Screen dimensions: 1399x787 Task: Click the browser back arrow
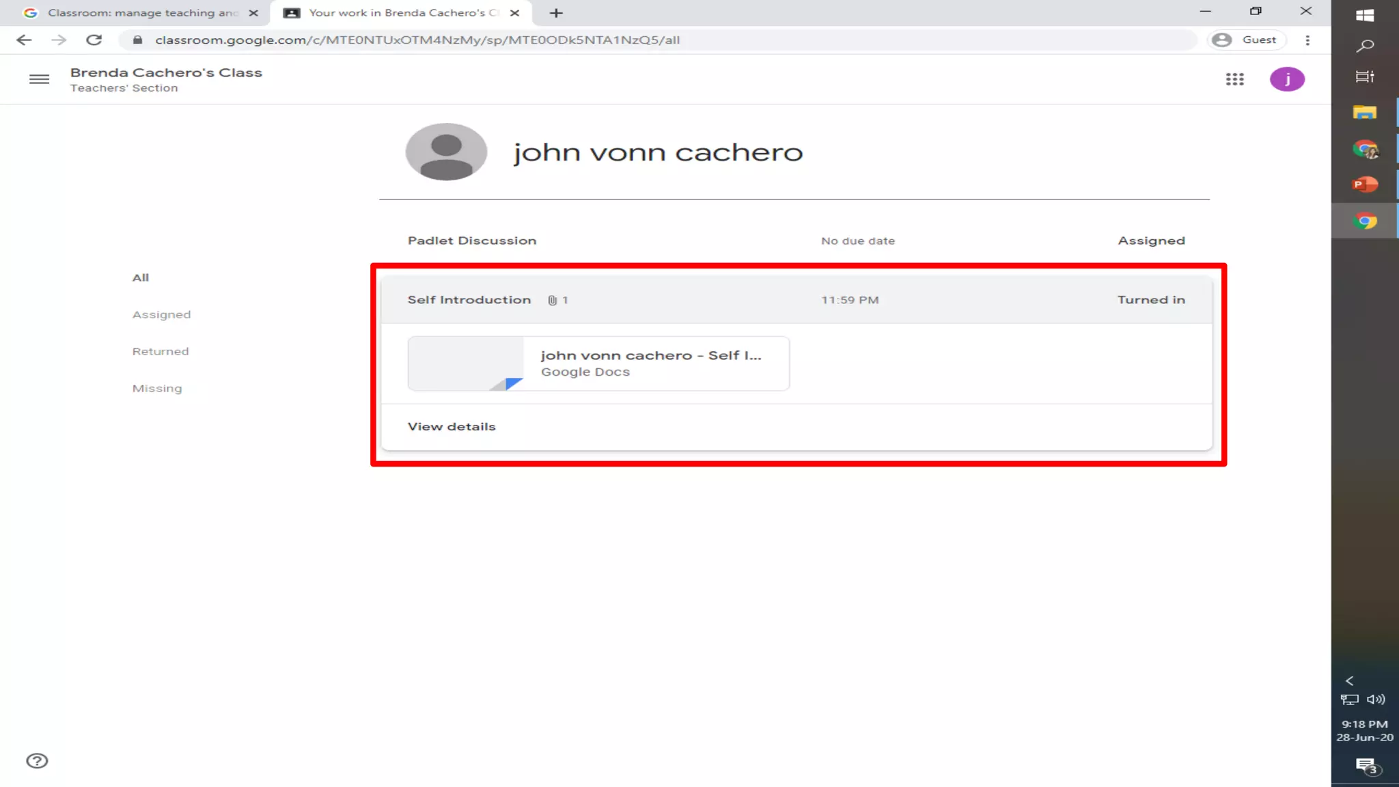24,40
